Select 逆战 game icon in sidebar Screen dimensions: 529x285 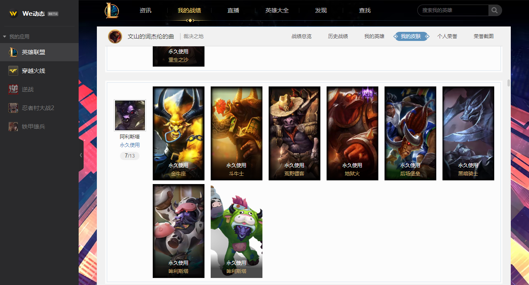[13, 89]
